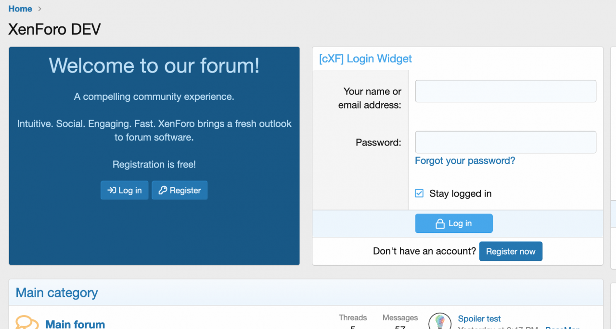This screenshot has width=616, height=329.
Task: Click the Threads count label
Action: [353, 317]
